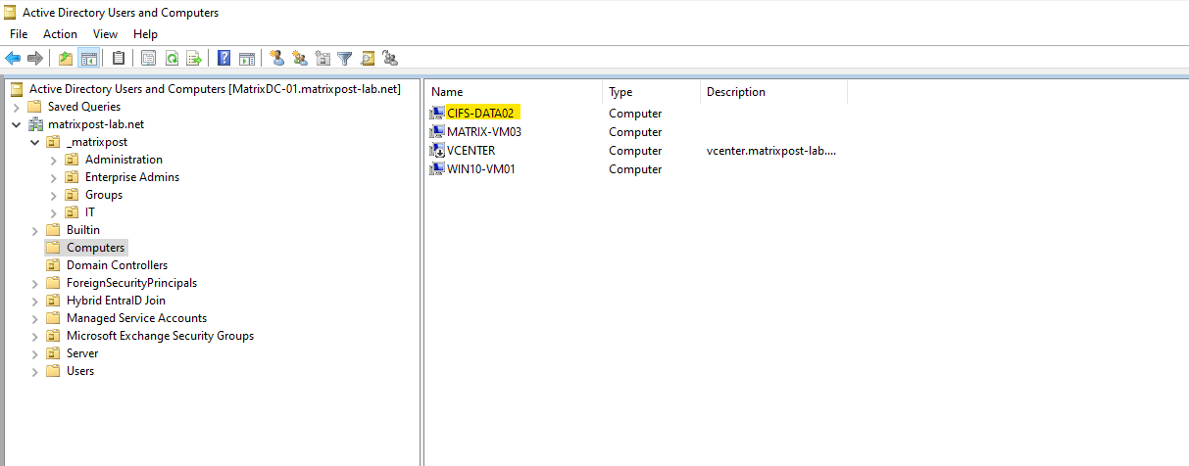Create new organizational unit toolbar icon
The image size is (1189, 466).
[x=322, y=59]
